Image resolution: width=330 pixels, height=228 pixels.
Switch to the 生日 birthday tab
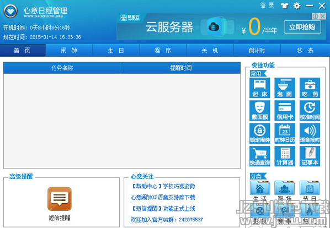(116, 50)
